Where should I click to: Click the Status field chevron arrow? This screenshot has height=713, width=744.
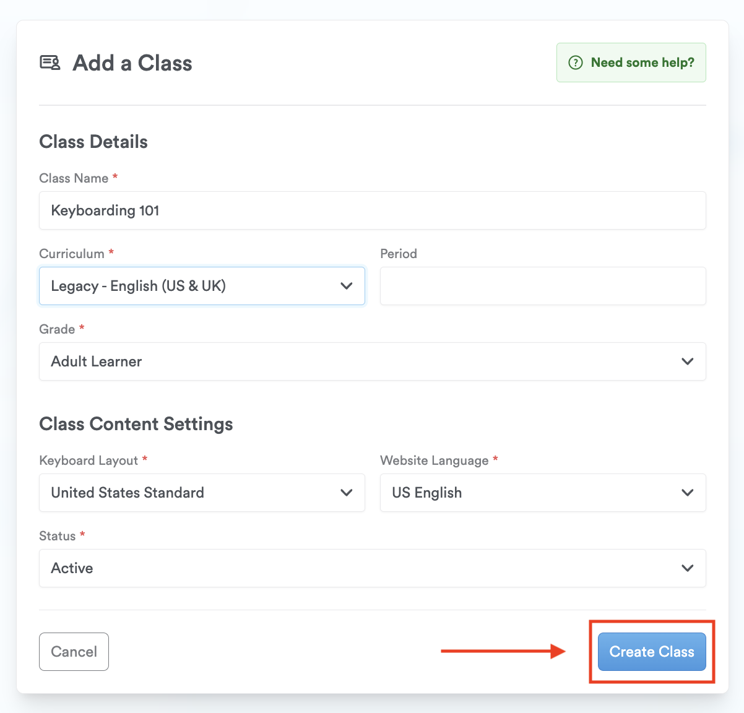[x=687, y=568]
